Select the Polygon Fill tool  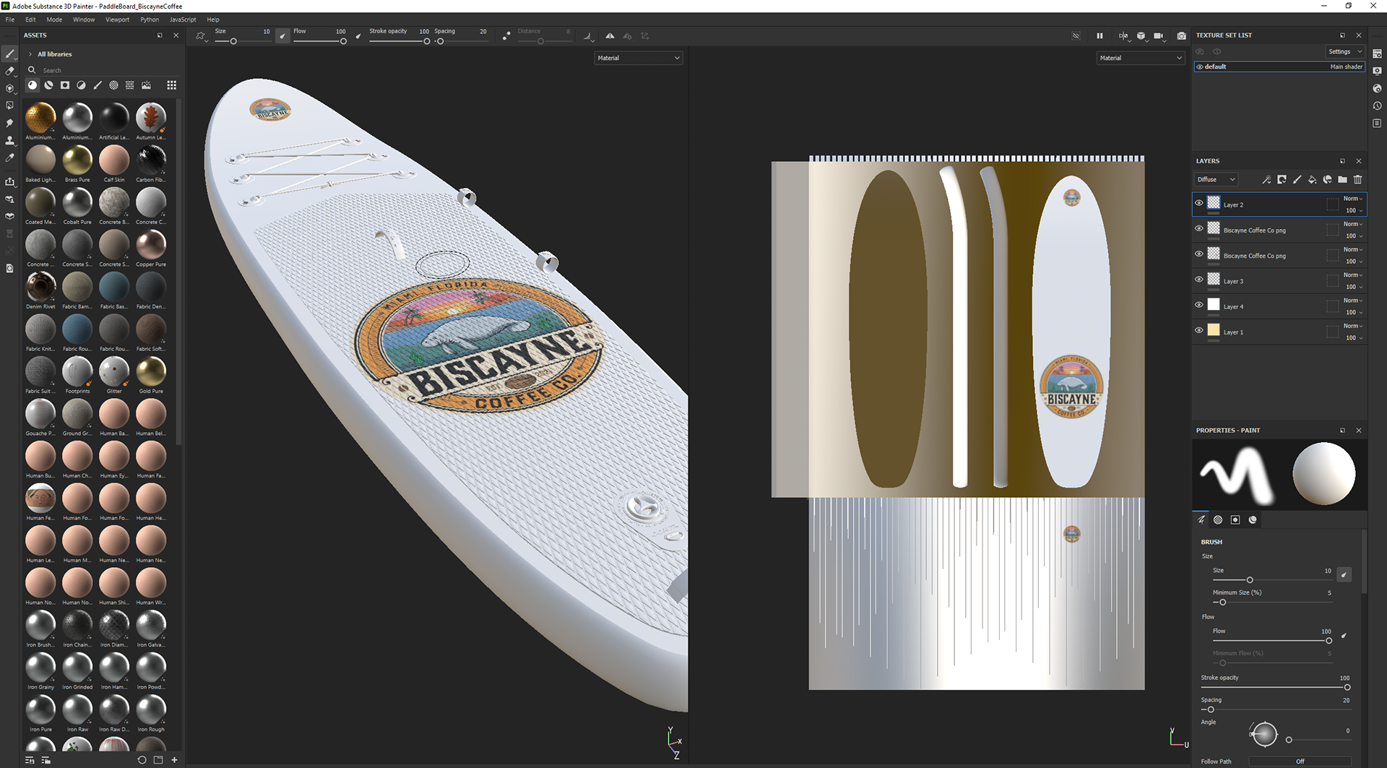pyautogui.click(x=9, y=105)
